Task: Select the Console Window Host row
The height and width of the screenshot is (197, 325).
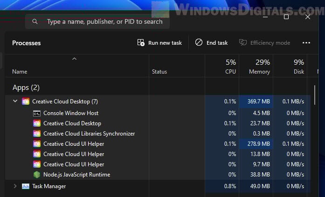Action: [x=158, y=113]
